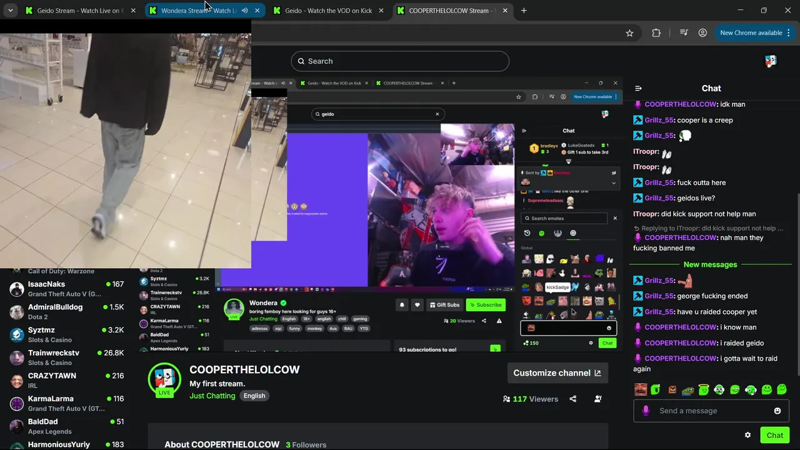Collapse the chat panel with the arrow icon
This screenshot has height=450, width=800.
point(638,88)
